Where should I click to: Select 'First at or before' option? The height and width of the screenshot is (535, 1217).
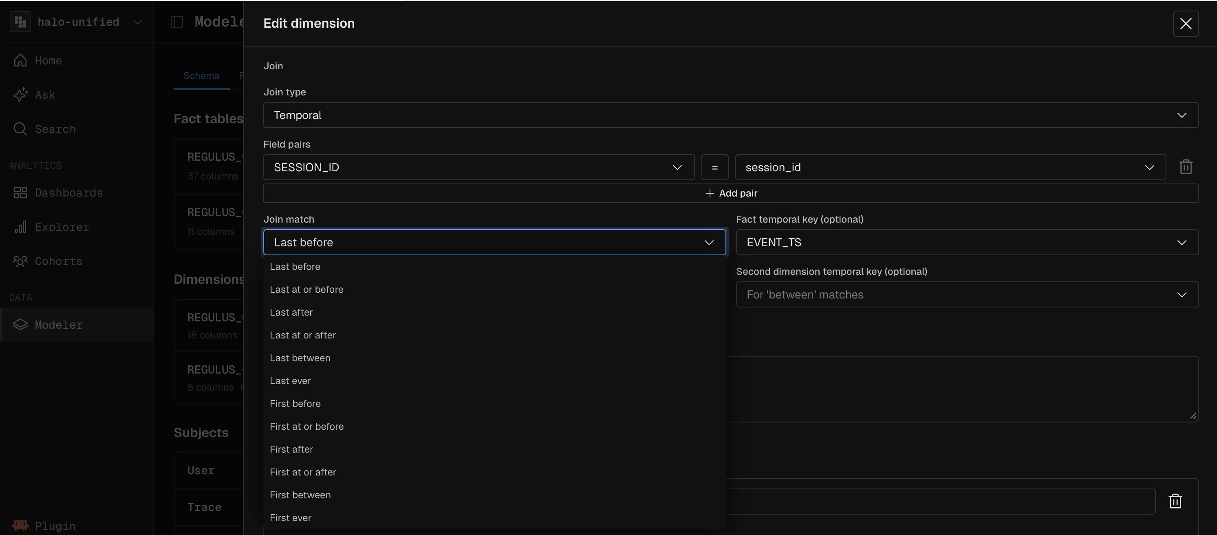click(494, 426)
